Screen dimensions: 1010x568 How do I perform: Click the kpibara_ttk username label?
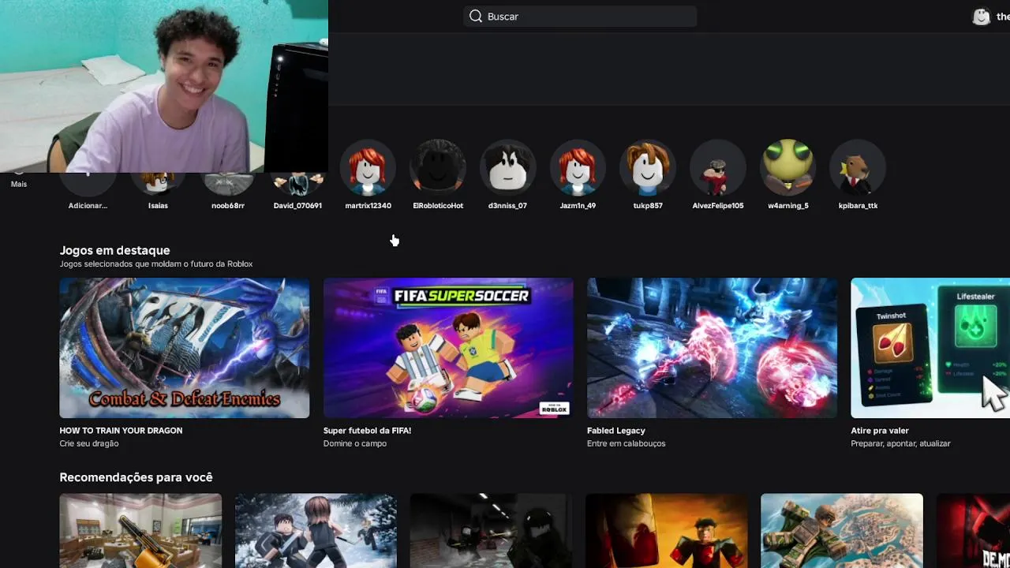pyautogui.click(x=858, y=206)
